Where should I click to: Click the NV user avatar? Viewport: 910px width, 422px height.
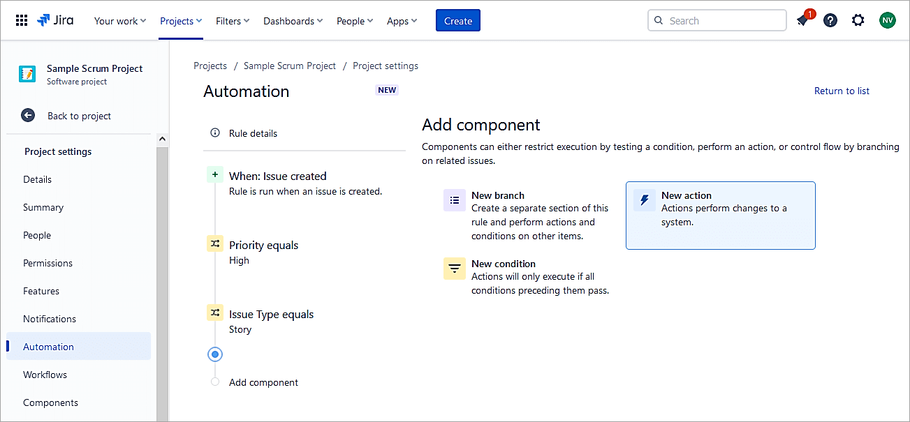[887, 21]
